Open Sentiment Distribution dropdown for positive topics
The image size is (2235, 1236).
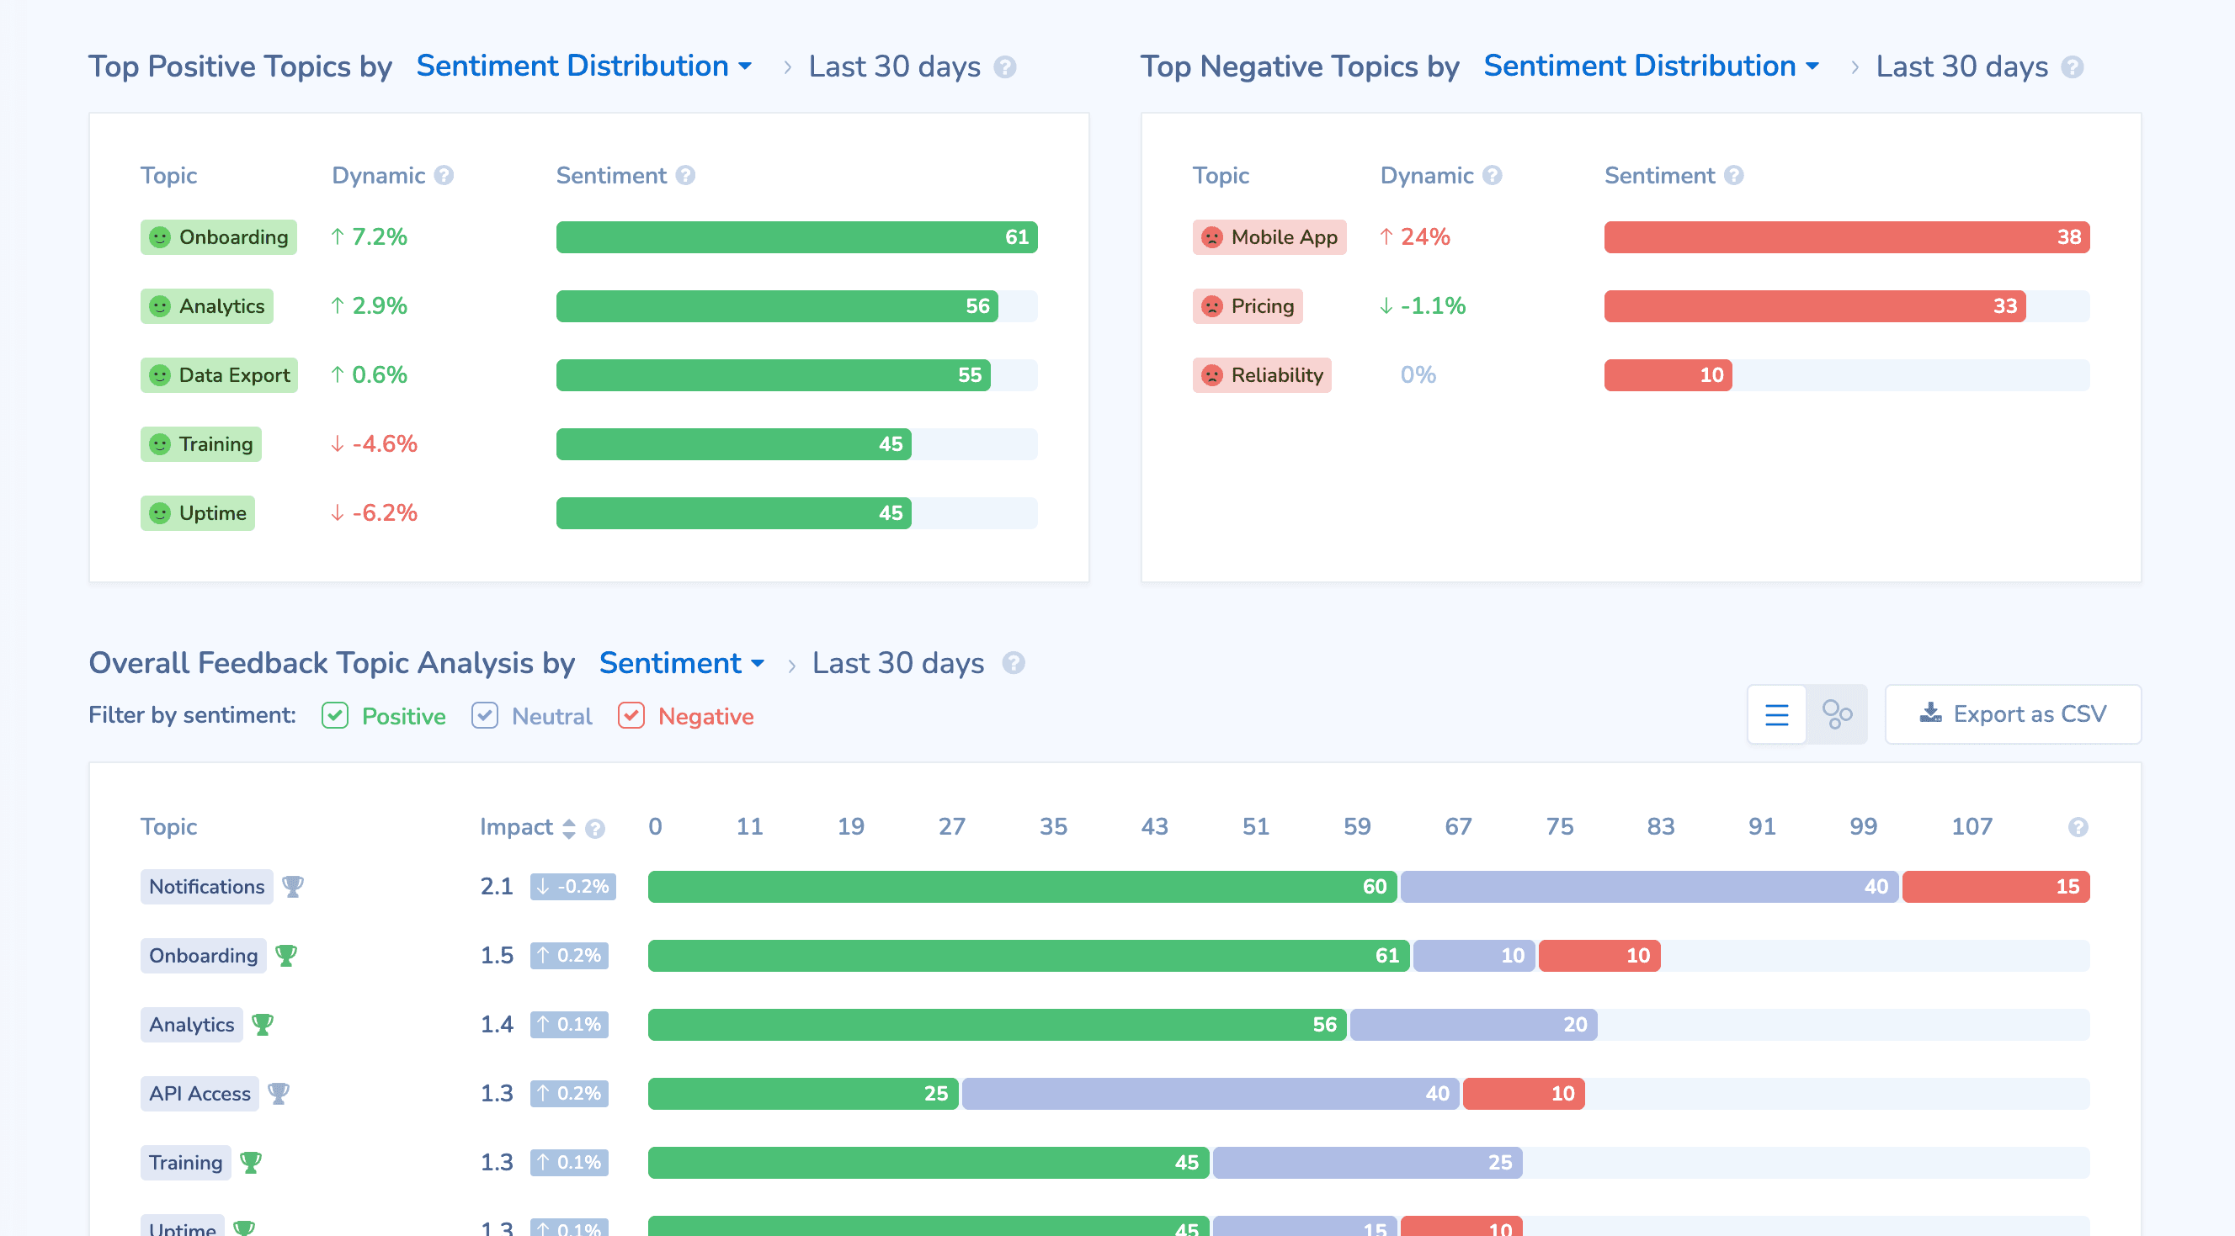click(x=583, y=65)
